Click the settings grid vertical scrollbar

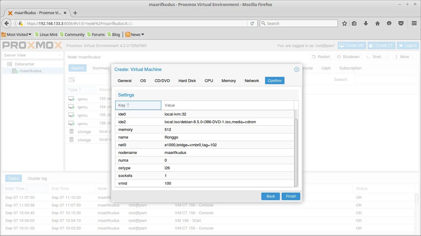click(x=296, y=152)
